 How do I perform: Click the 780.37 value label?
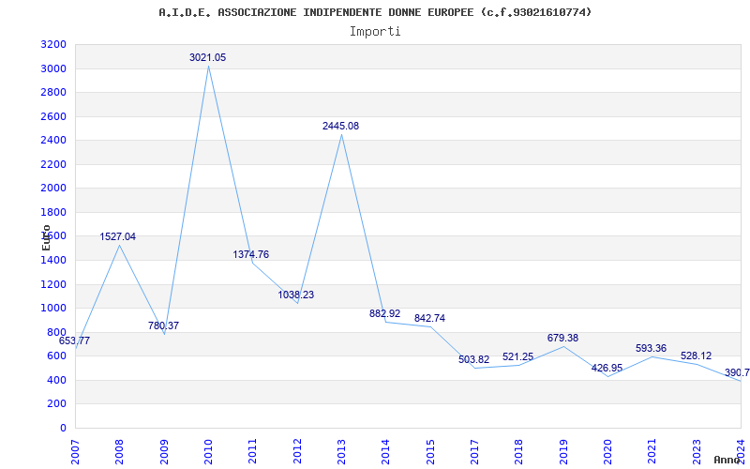[163, 325]
